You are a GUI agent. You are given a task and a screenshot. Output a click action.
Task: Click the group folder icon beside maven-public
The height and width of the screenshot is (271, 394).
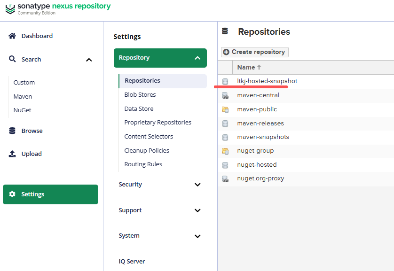point(225,109)
